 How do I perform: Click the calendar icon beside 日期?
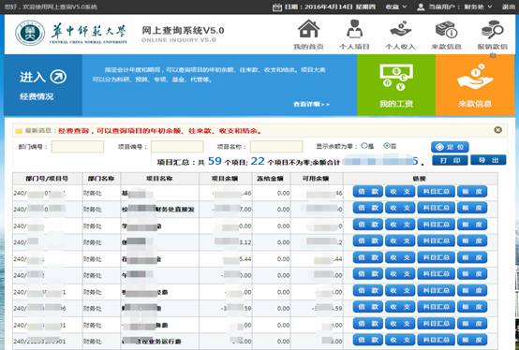point(277,7)
